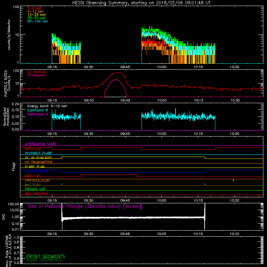Image resolution: width=267 pixels, height=267 pixels.
Task: Click the LO channel legend label
Action: [x=37, y=72]
